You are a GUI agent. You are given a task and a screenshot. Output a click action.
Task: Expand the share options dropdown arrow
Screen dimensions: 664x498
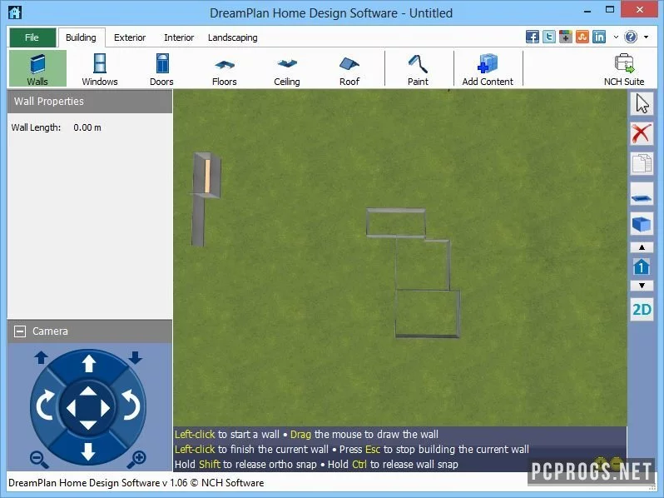[616, 37]
